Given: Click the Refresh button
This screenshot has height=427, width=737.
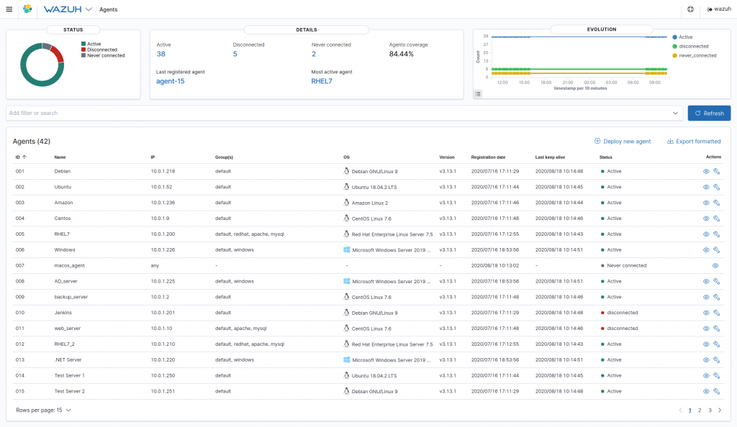Looking at the screenshot, I should click(709, 113).
